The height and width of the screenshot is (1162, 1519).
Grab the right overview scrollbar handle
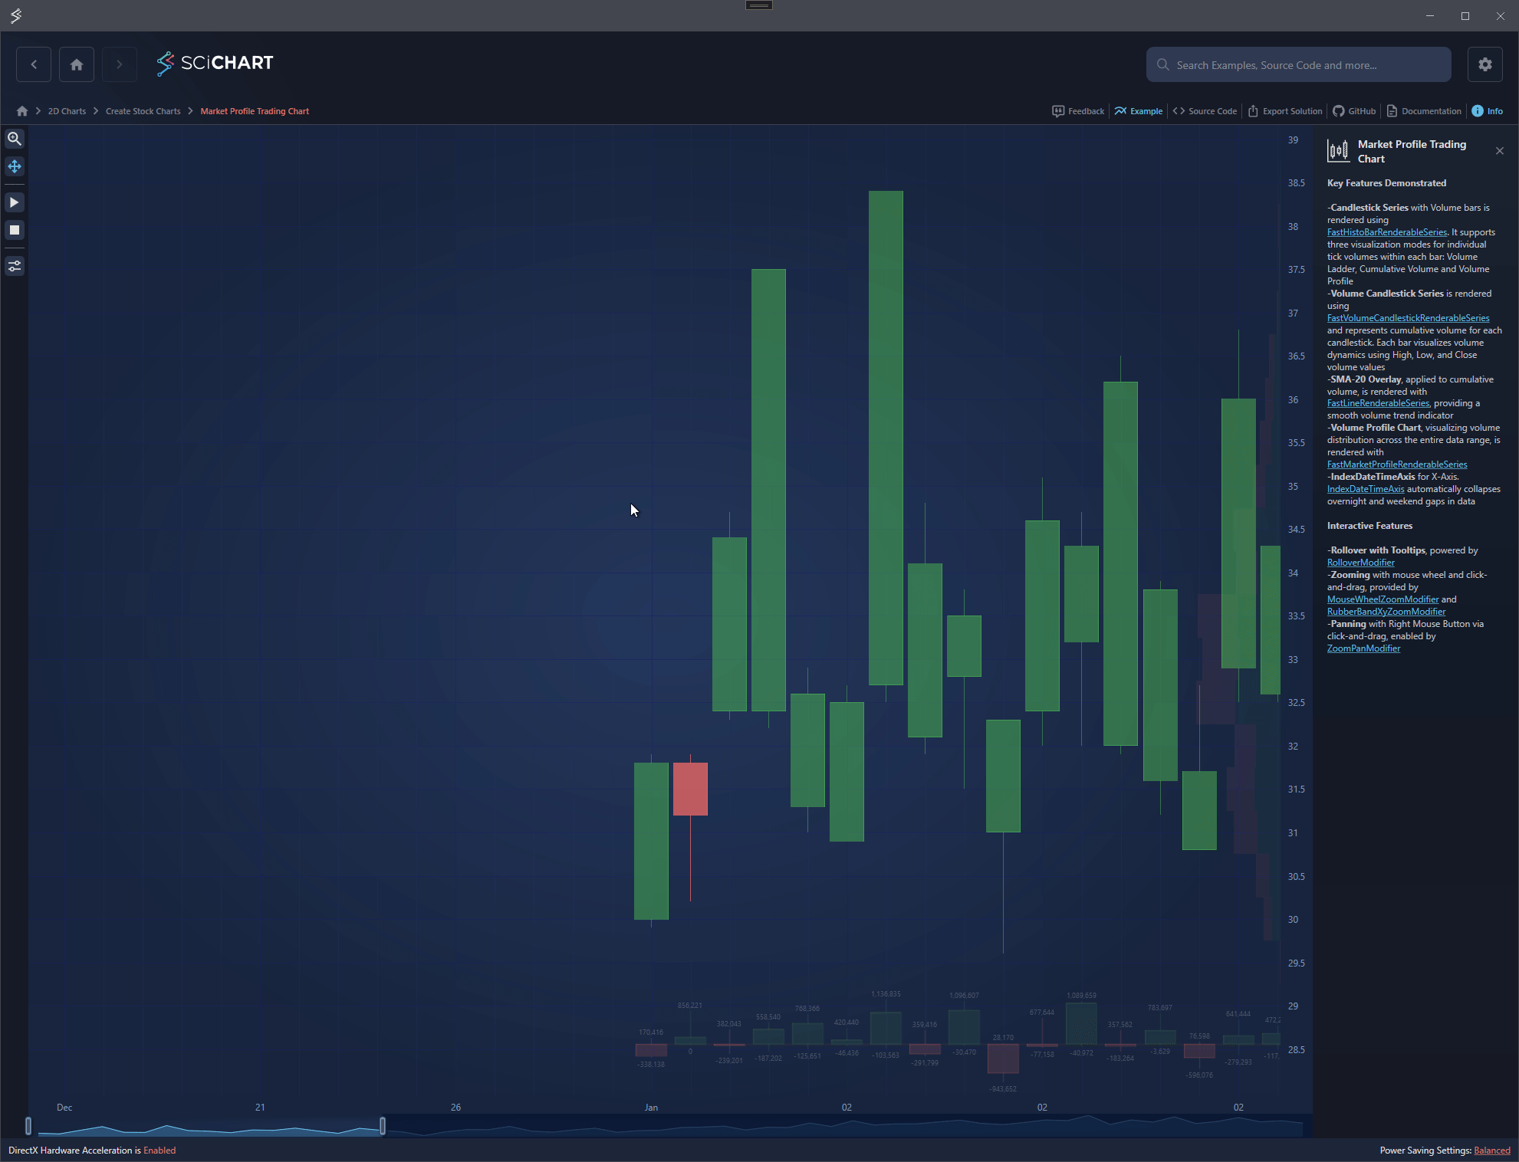click(x=383, y=1125)
